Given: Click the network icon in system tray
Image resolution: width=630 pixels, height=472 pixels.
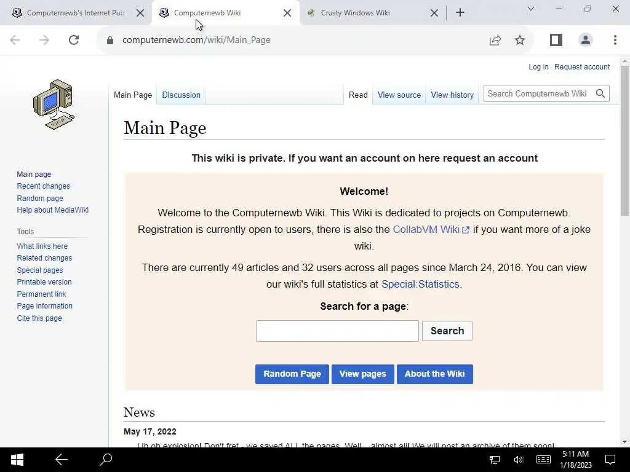Looking at the screenshot, I should [495, 460].
